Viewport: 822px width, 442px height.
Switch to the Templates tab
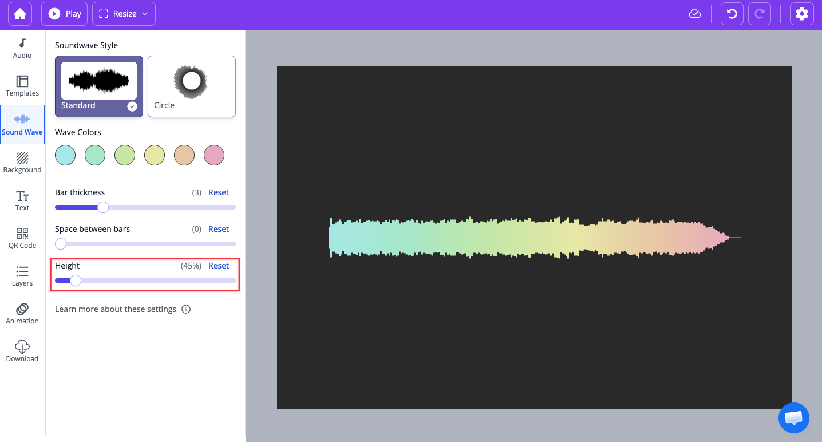click(x=22, y=86)
